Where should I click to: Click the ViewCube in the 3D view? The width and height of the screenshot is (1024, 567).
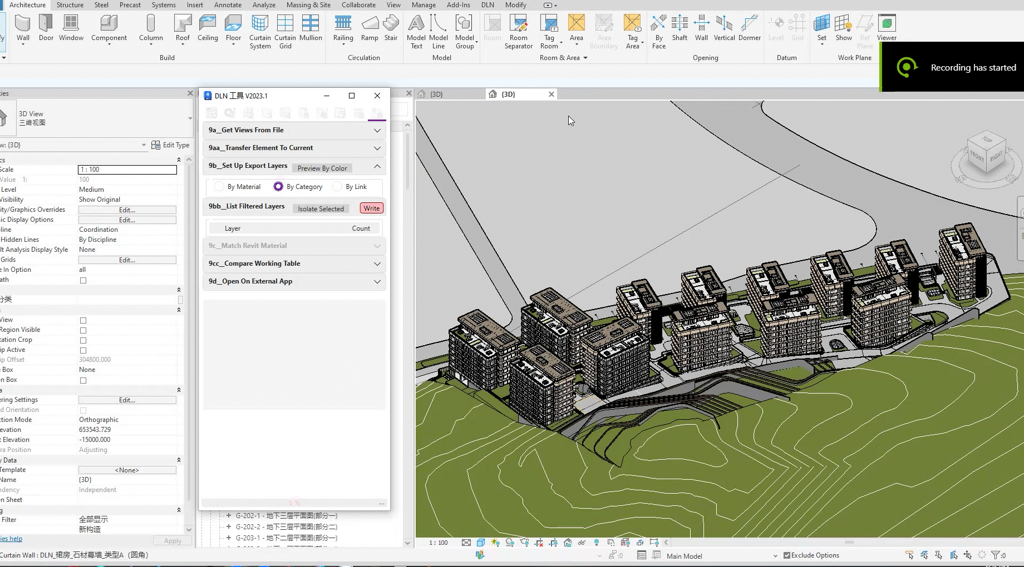click(987, 153)
